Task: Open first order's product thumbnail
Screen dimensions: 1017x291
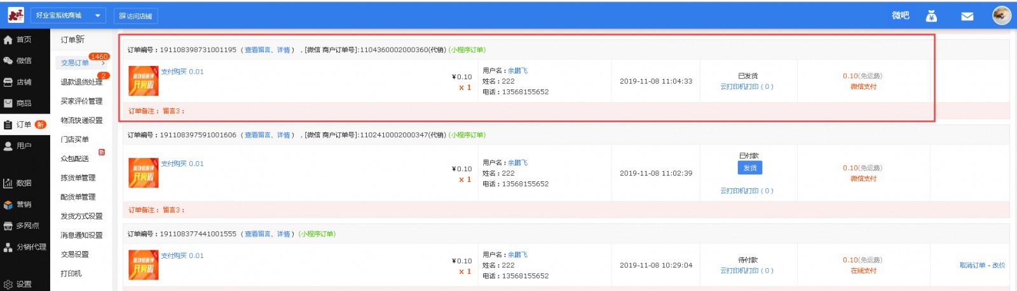Action: point(144,81)
